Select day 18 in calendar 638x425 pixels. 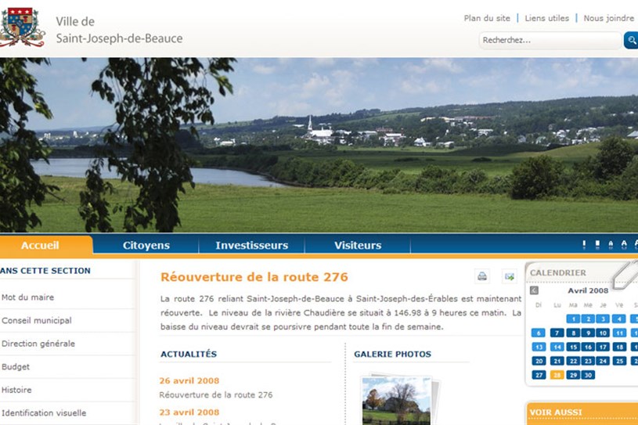619,347
